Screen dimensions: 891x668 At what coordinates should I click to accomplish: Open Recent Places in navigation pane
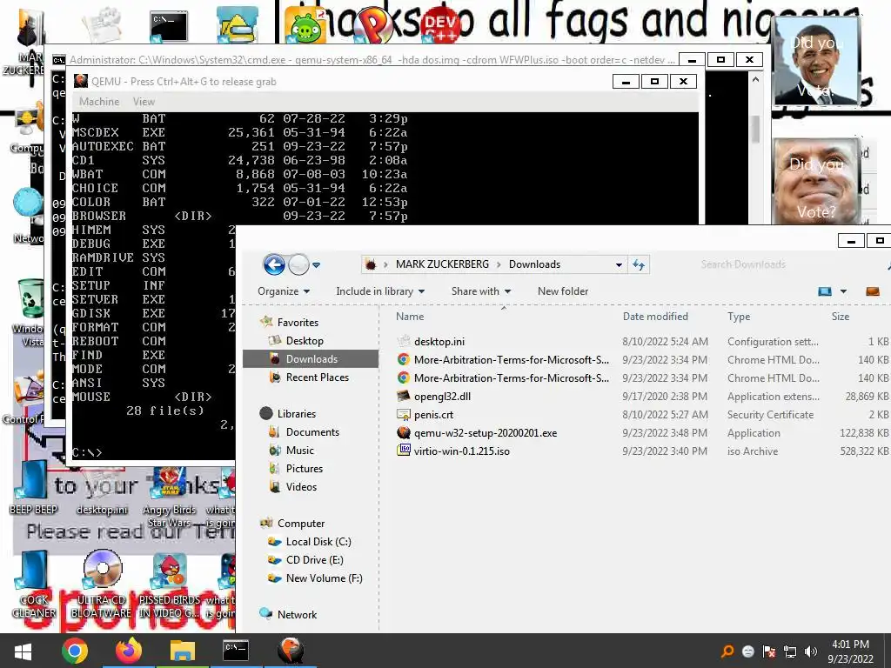tap(317, 377)
